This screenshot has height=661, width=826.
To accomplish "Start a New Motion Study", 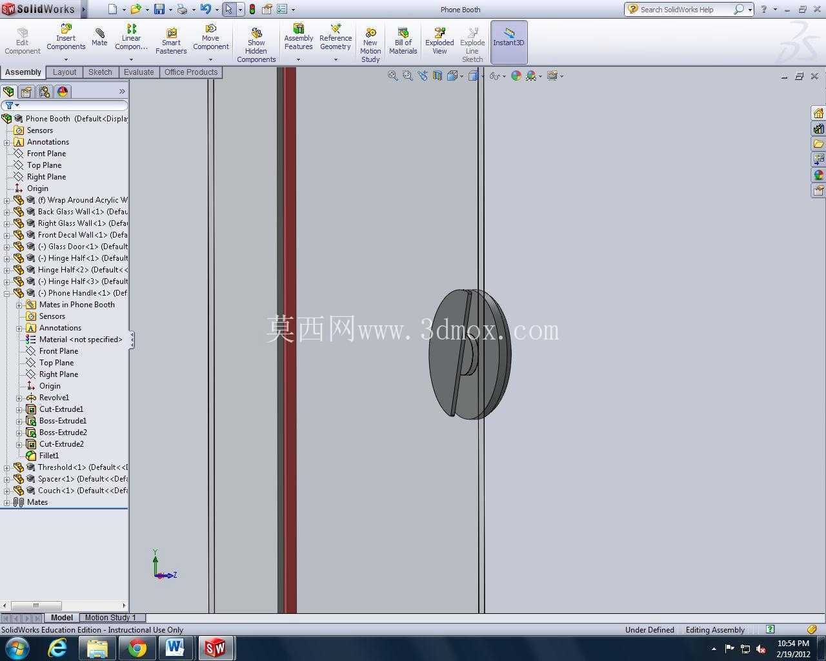I will (370, 45).
